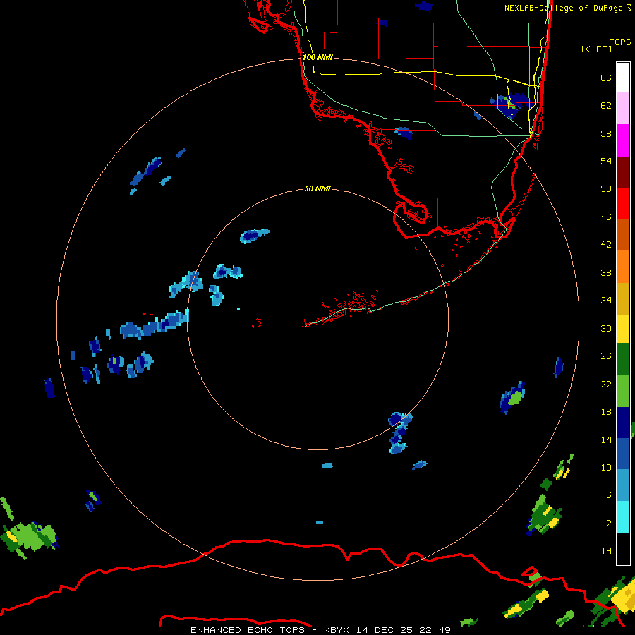This screenshot has height=635, width=635.
Task: Click legend value "42"
Action: click(606, 244)
